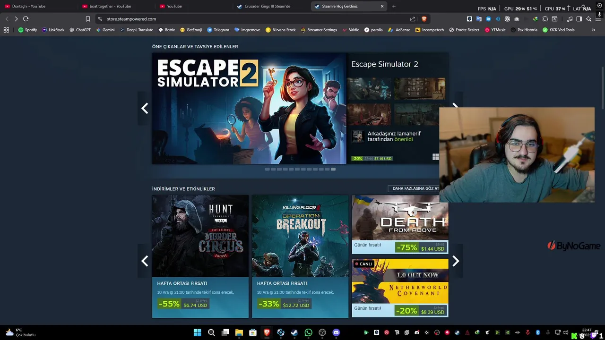Open OBS Studio from the taskbar
Screen dimensions: 605x340
(322, 333)
